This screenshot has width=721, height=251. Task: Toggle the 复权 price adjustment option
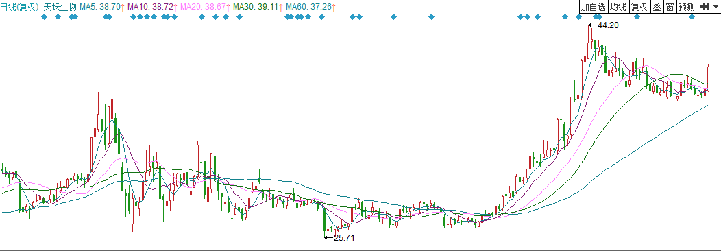click(x=638, y=7)
